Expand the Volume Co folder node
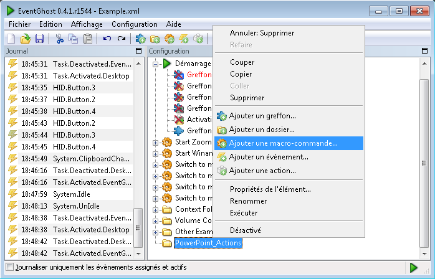The height and width of the screenshot is (279, 435). [155, 221]
